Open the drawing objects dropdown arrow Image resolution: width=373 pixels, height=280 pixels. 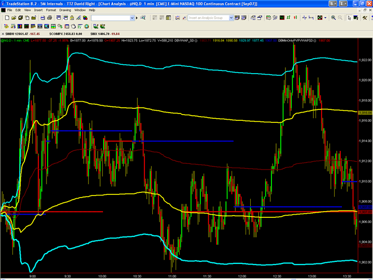tap(325, 18)
